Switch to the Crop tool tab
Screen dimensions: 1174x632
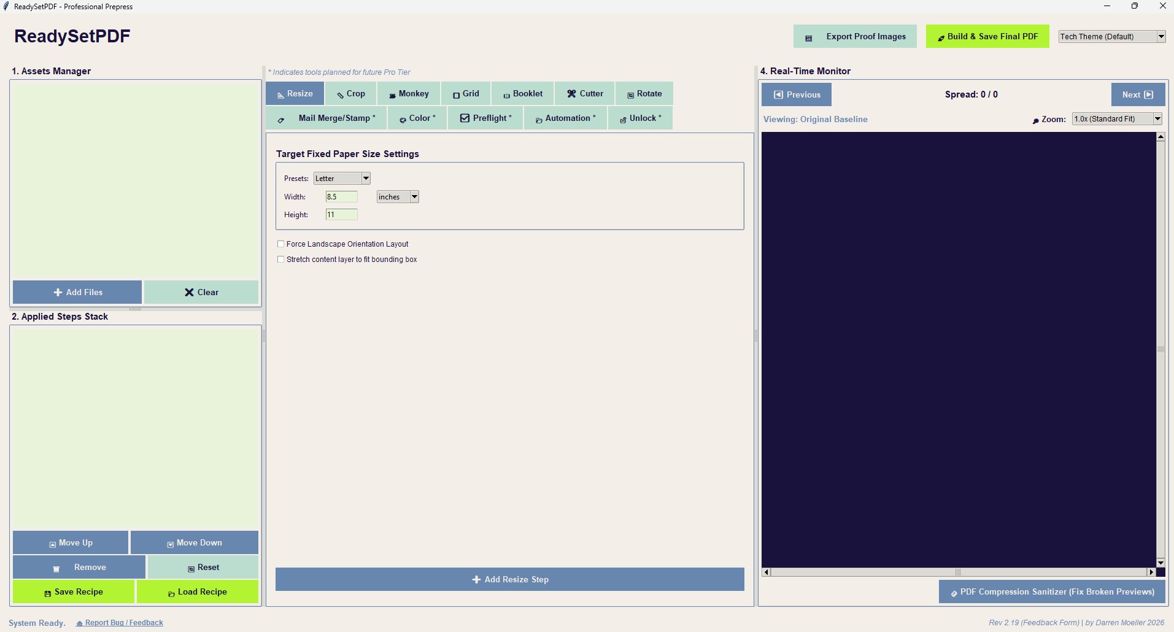351,94
